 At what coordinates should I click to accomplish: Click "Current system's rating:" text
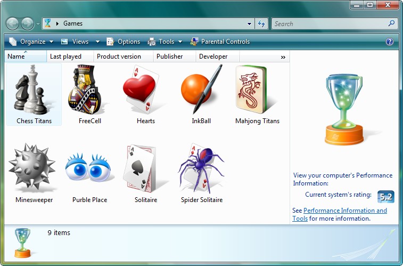pos(338,195)
